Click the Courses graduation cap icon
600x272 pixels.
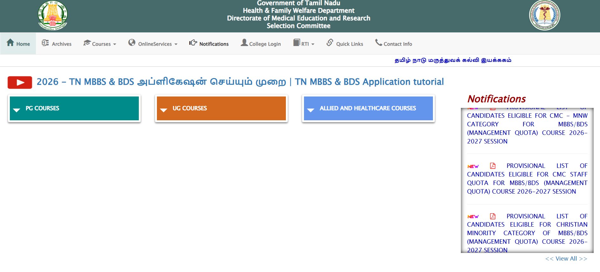(87, 43)
